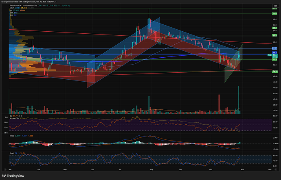Click the TradingView logo in bottom-left corner
This screenshot has height=180, width=281.
tap(15, 175)
